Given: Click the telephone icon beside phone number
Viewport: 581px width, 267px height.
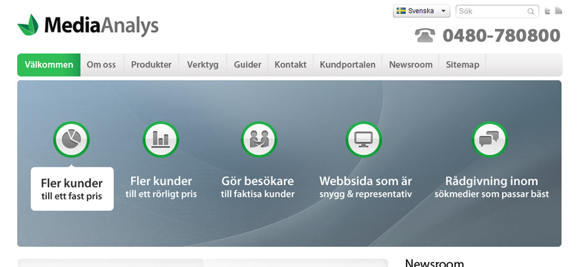Looking at the screenshot, I should 424,36.
